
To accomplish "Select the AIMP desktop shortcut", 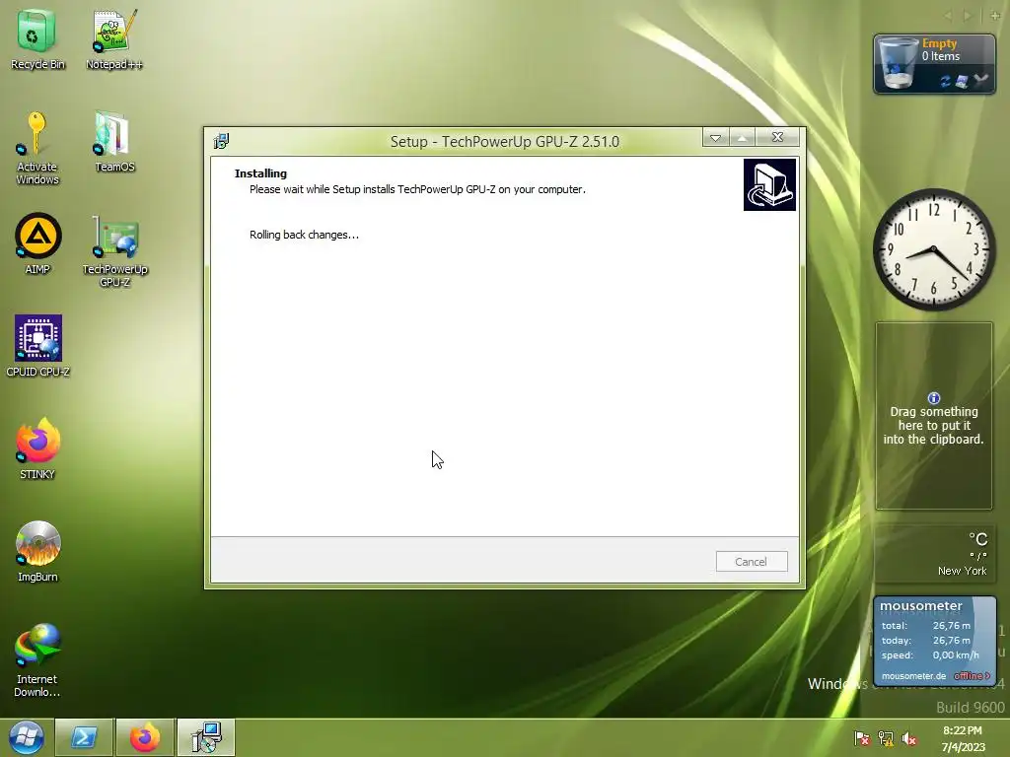I will tap(37, 243).
